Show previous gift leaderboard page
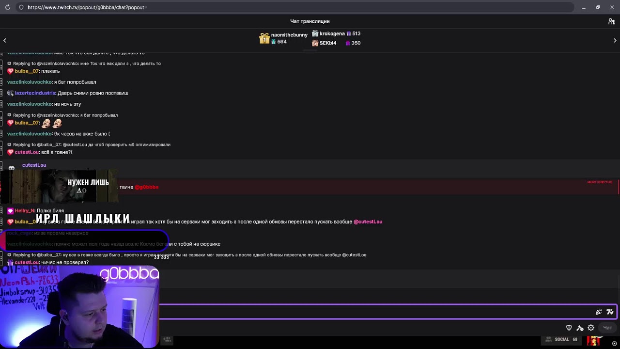The height and width of the screenshot is (349, 620). [x=5, y=40]
